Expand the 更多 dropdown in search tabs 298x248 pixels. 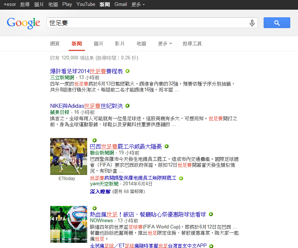(165, 44)
